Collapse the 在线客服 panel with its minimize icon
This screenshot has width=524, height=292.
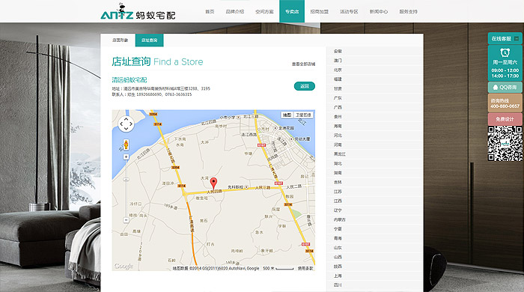[x=517, y=39]
